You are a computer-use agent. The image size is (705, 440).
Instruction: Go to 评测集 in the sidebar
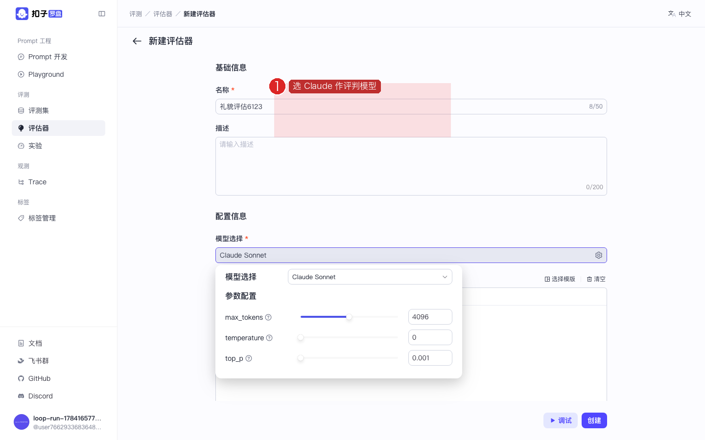click(58, 110)
